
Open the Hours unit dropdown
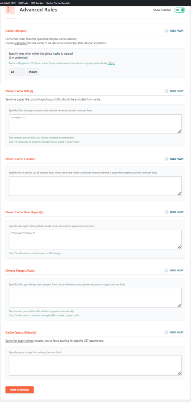33,72
